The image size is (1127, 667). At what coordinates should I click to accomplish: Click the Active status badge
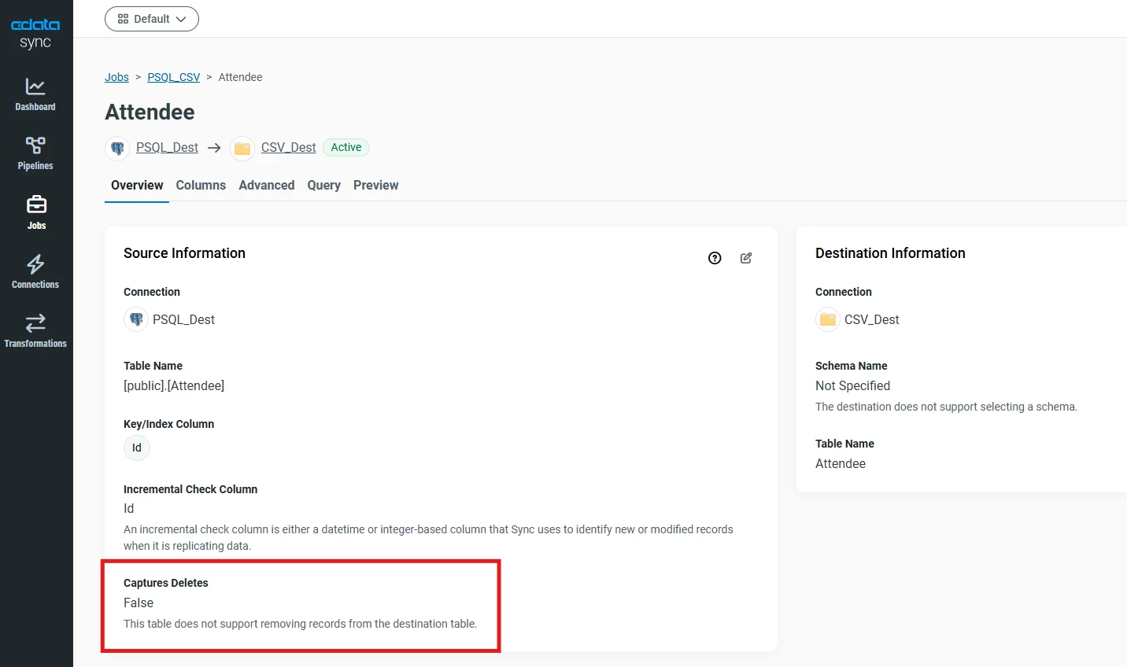[x=346, y=147]
